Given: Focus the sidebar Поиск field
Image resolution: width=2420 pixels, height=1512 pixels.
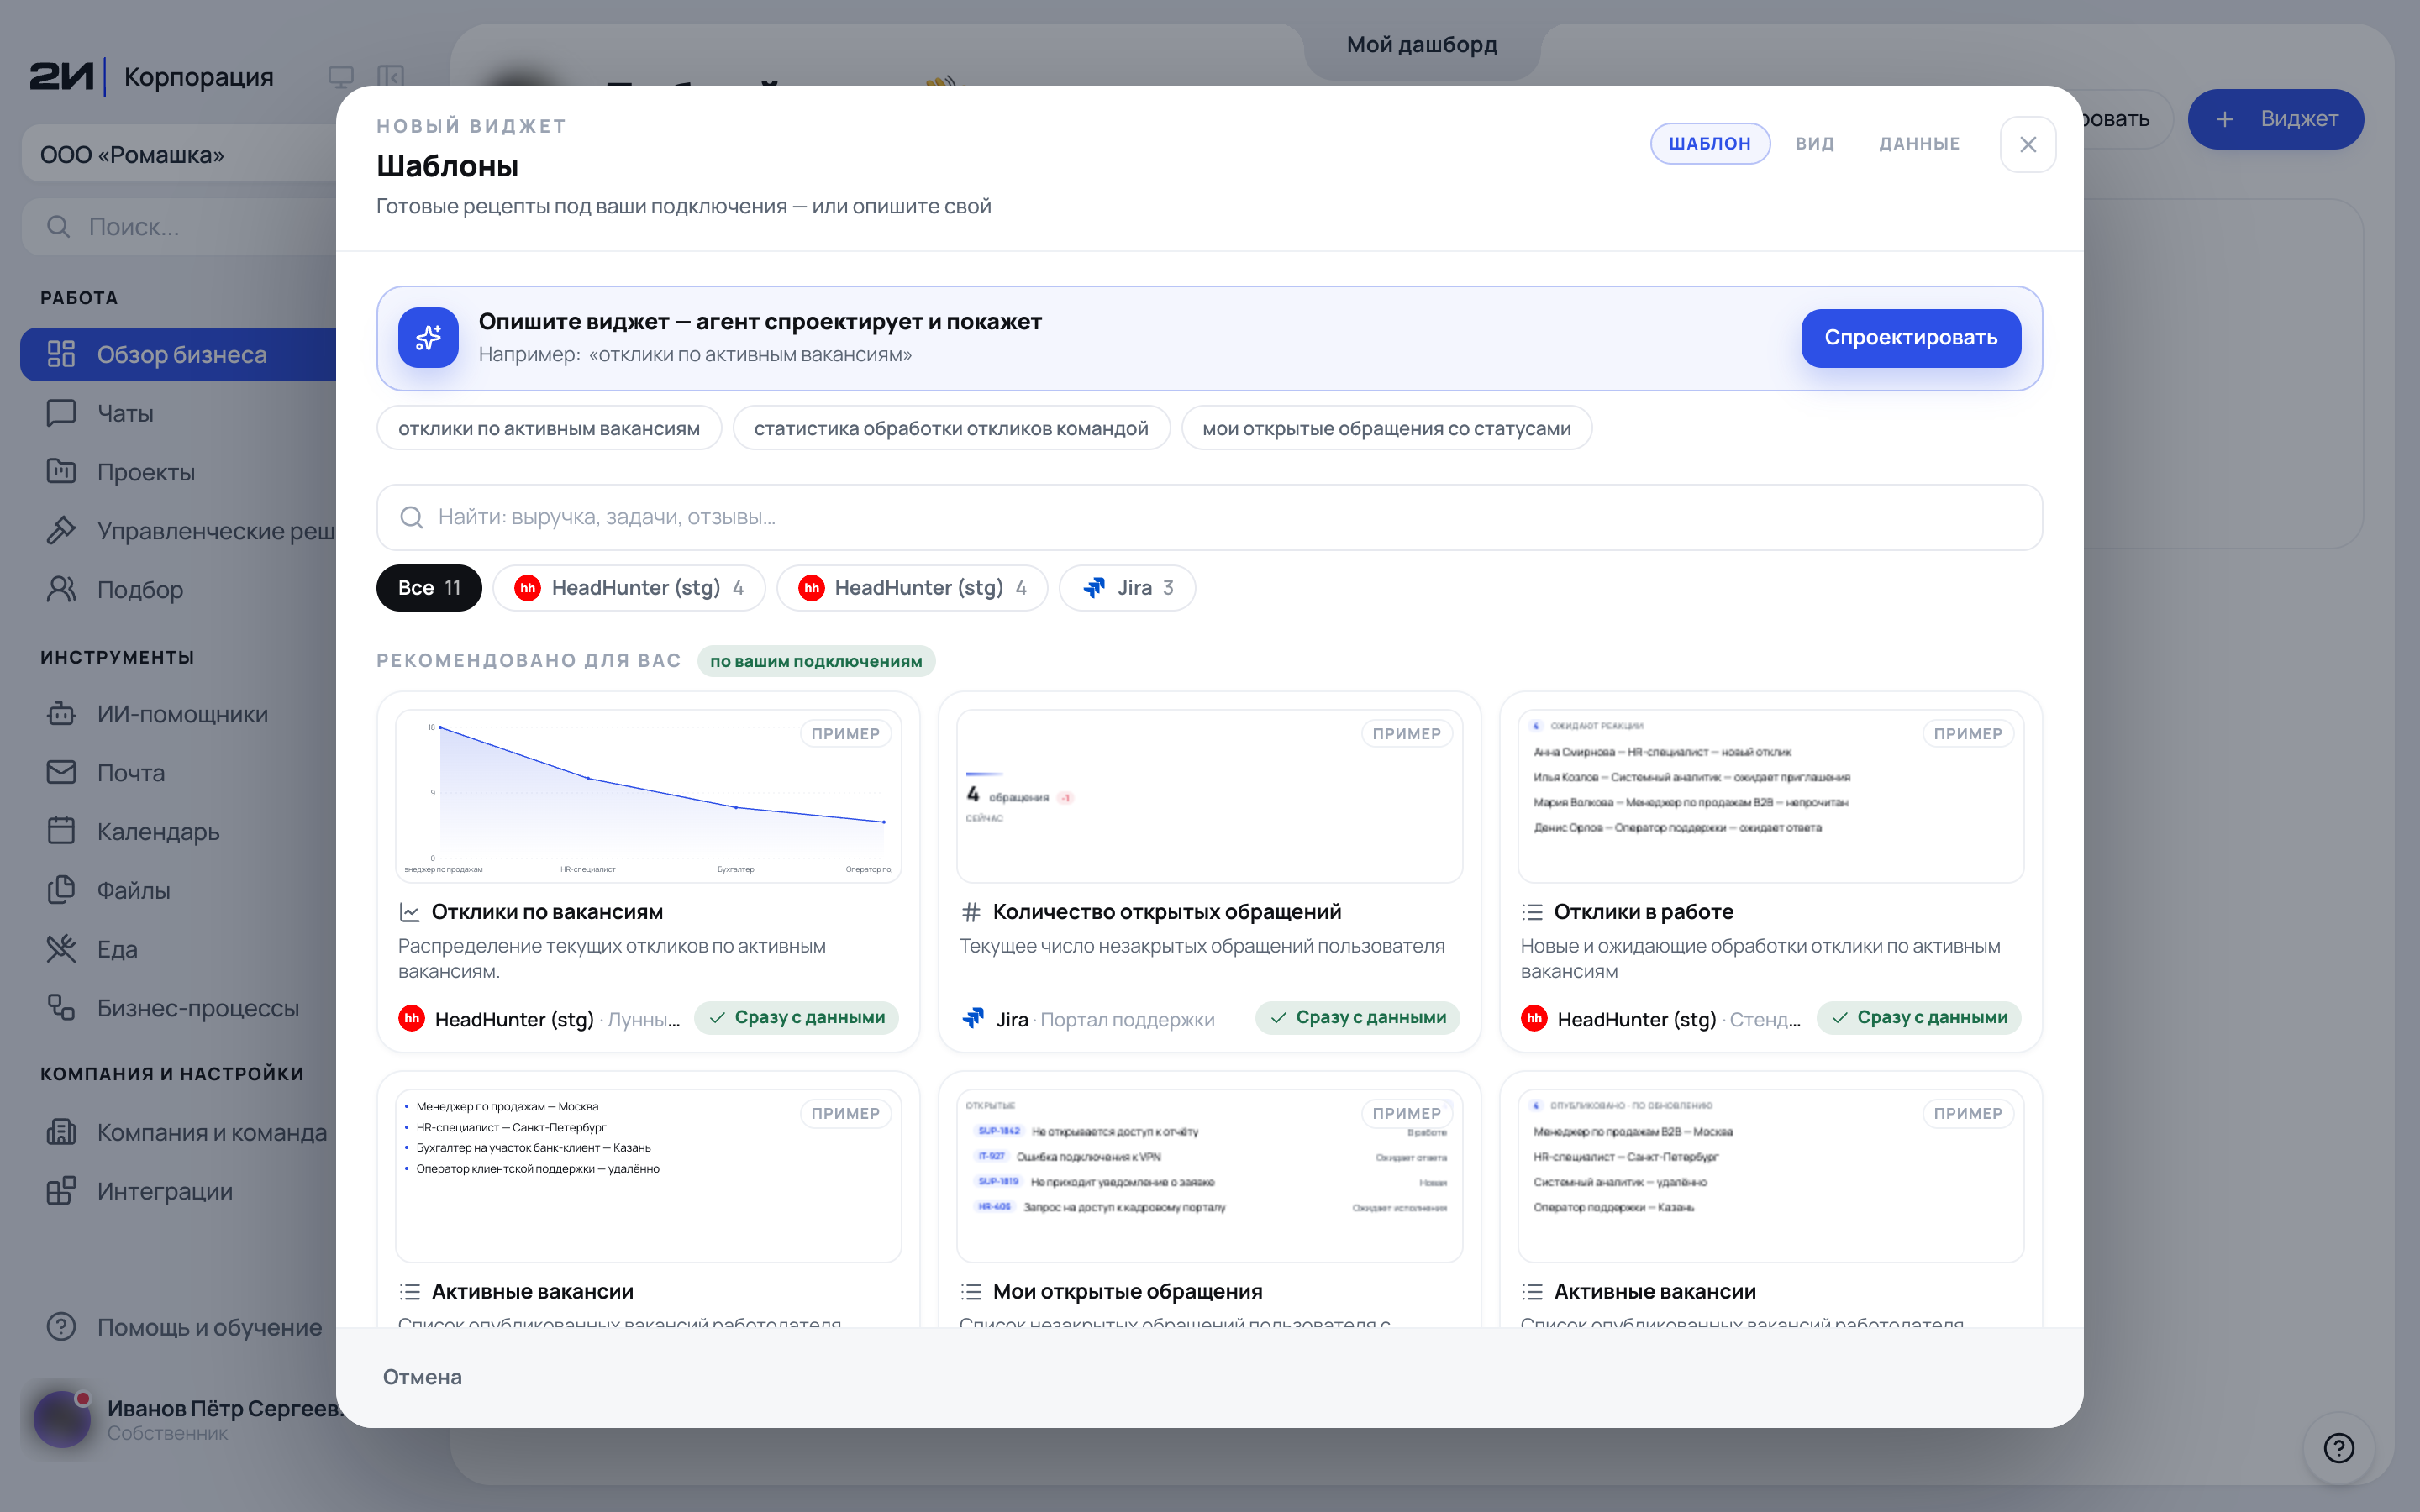Looking at the screenshot, I should pyautogui.click(x=180, y=227).
